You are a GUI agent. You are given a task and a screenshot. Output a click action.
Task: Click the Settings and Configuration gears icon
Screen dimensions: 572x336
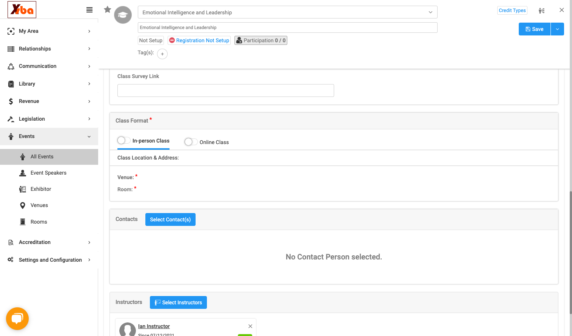[x=11, y=260]
